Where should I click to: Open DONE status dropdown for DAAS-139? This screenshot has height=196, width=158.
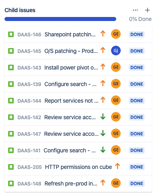(137, 84)
